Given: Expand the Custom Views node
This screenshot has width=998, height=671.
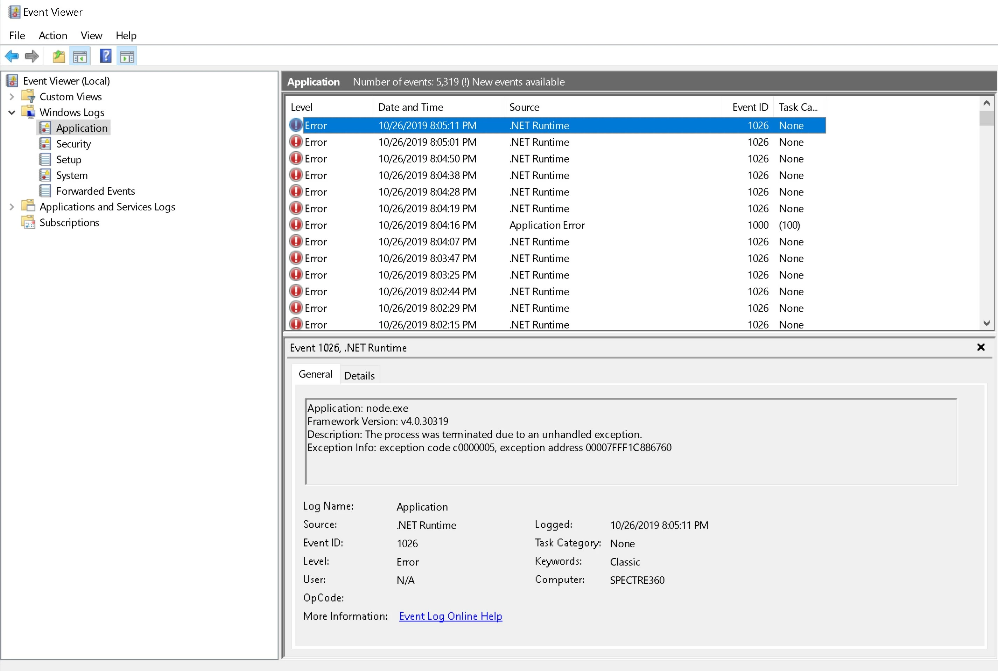Looking at the screenshot, I should [x=12, y=97].
